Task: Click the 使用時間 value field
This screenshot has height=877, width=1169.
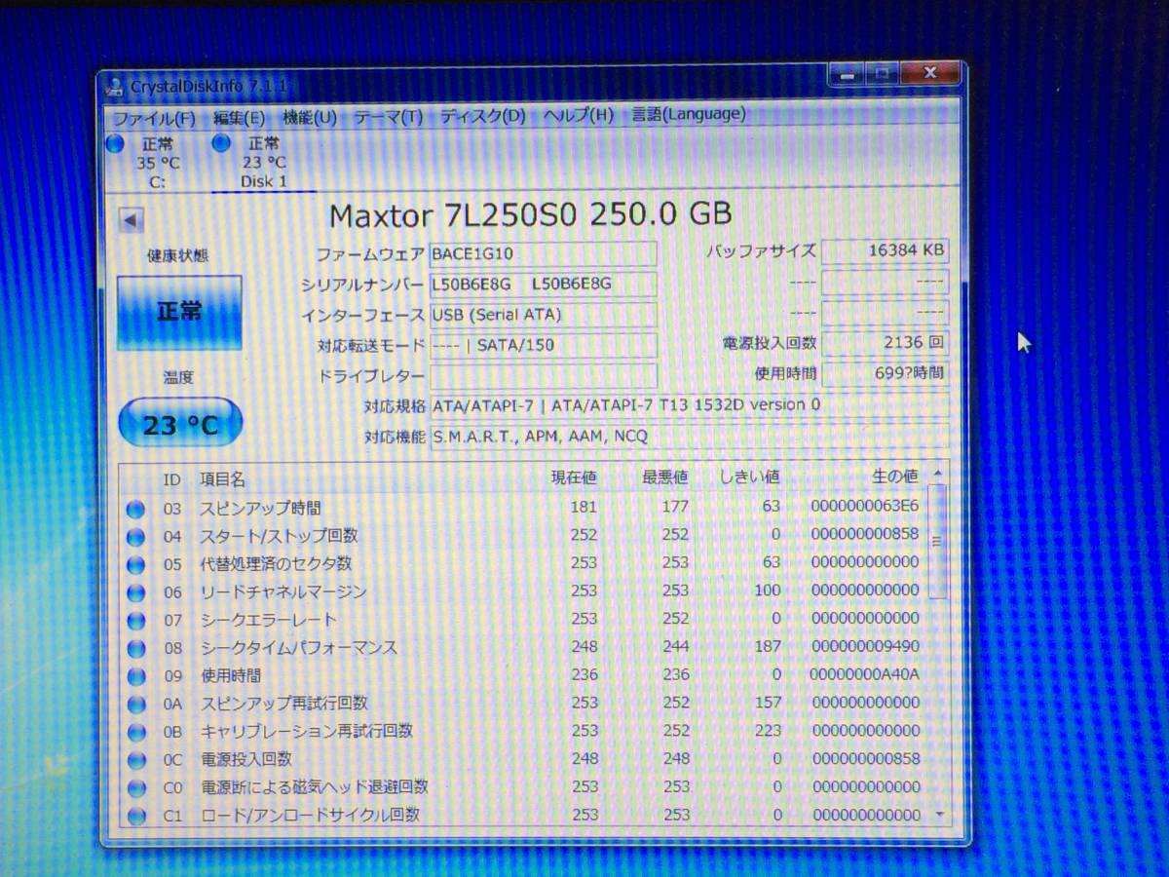Action: click(x=885, y=372)
